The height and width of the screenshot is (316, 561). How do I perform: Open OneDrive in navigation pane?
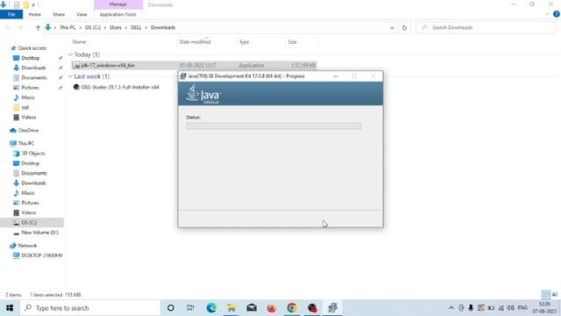(x=28, y=131)
